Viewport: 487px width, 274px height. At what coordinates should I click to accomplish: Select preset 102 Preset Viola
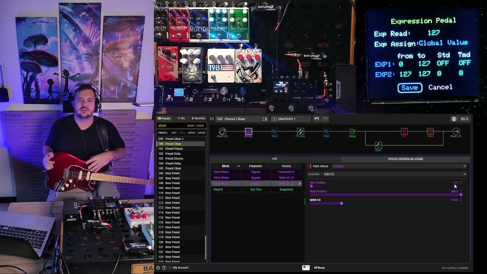(x=181, y=154)
